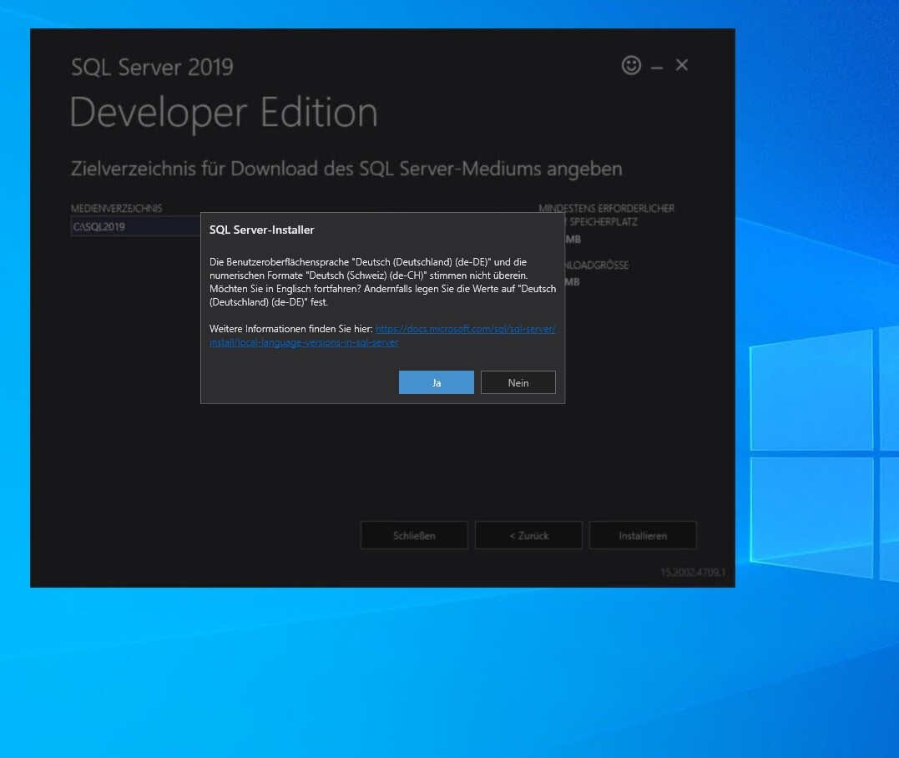This screenshot has height=758, width=899.
Task: Follow the local-language-versions-in-sql-server link line
Action: [304, 342]
